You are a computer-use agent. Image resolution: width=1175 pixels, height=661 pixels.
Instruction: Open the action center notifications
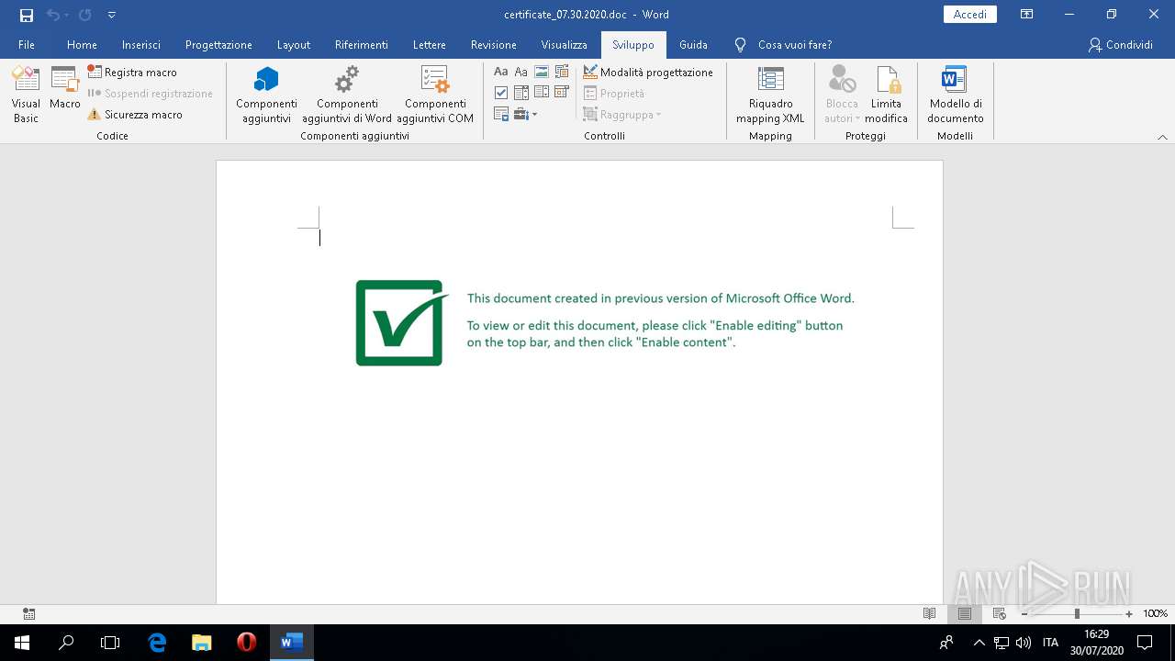[x=1145, y=643]
